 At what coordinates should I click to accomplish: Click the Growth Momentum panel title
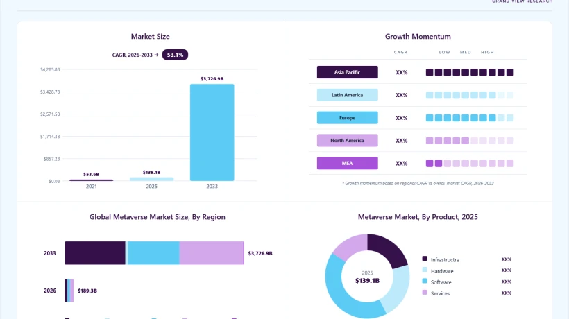pos(418,36)
